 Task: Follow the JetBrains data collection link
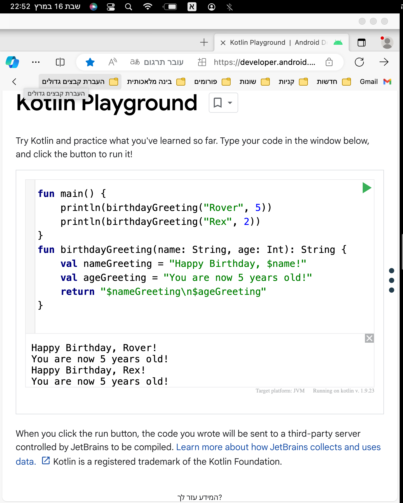[198, 454]
